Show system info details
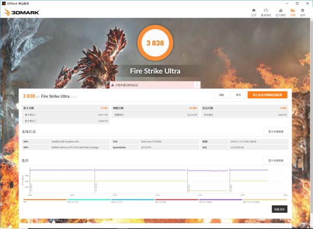 [x=275, y=132]
